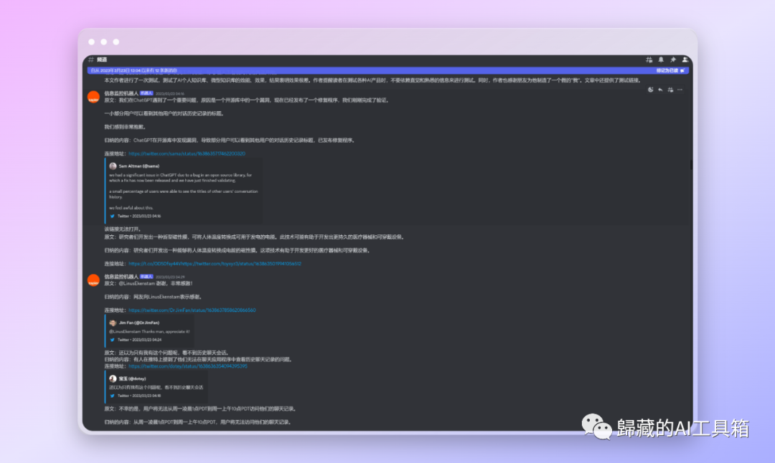The image size is (775, 463).
Task: Click the bot avatar on the ChatGPT issue message
Action: pyautogui.click(x=93, y=97)
